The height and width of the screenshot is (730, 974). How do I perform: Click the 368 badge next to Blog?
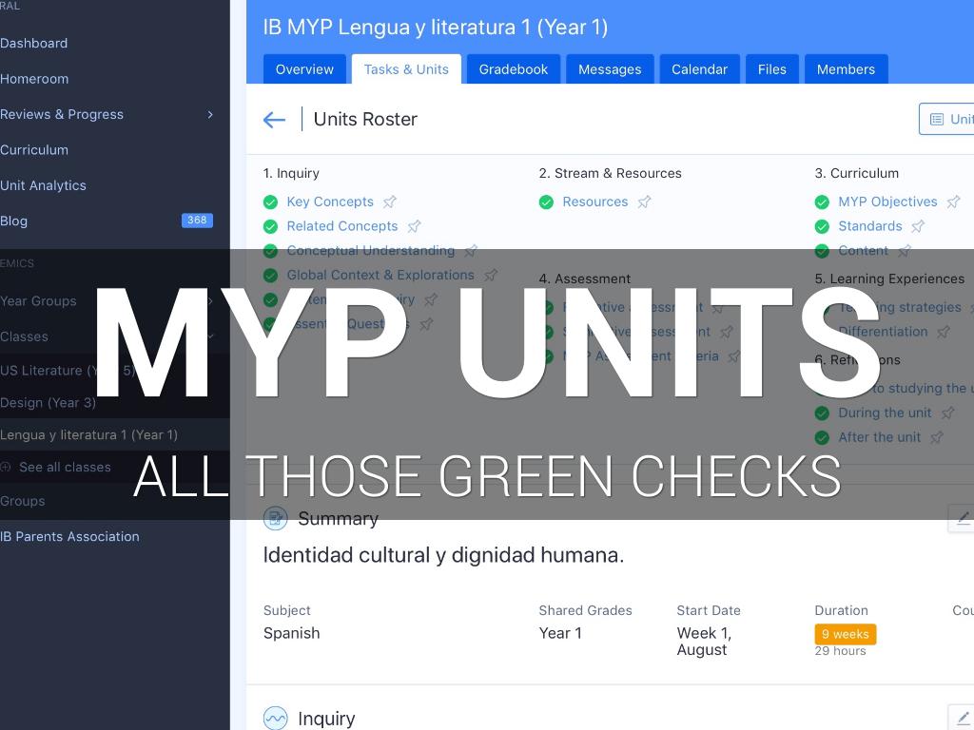(197, 221)
